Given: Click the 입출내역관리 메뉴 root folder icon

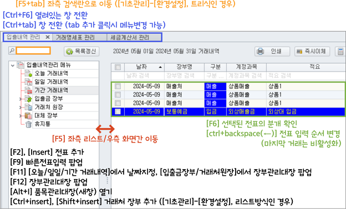Looking at the screenshot, I should (x=21, y=65).
